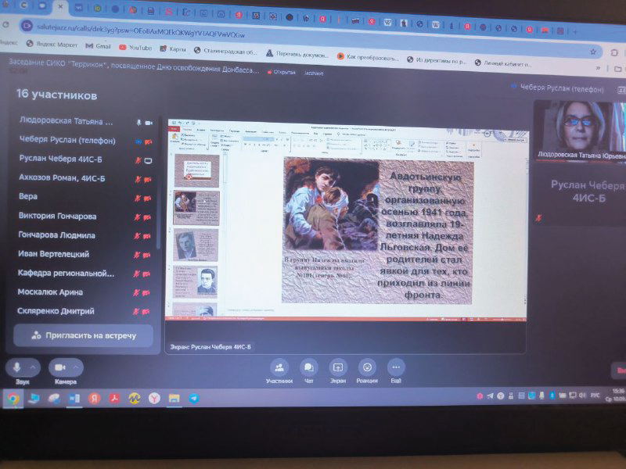This screenshot has height=469, width=626.
Task: Click muted mic icon for Ахкозов Роман
Action: [139, 180]
